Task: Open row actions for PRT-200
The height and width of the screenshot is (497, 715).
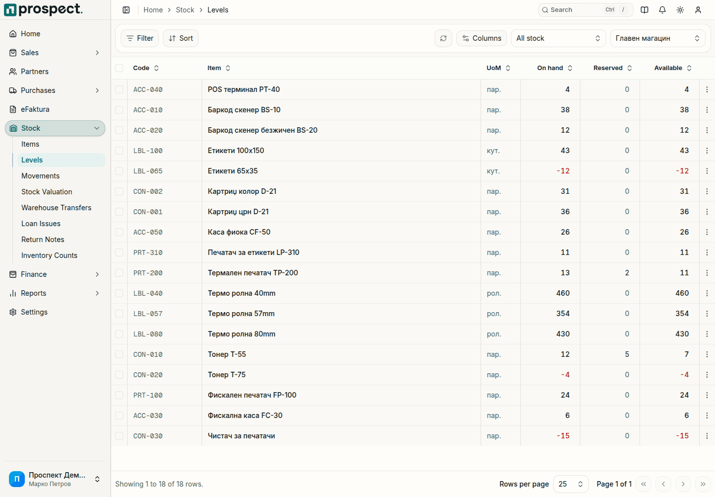Action: (707, 273)
